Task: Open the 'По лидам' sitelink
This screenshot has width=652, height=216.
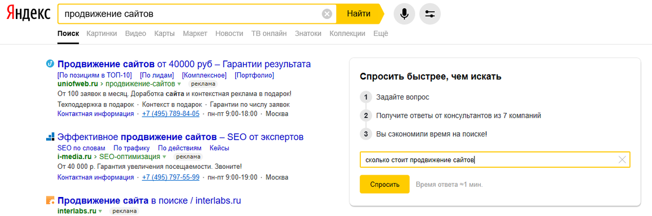Action: click(x=157, y=75)
